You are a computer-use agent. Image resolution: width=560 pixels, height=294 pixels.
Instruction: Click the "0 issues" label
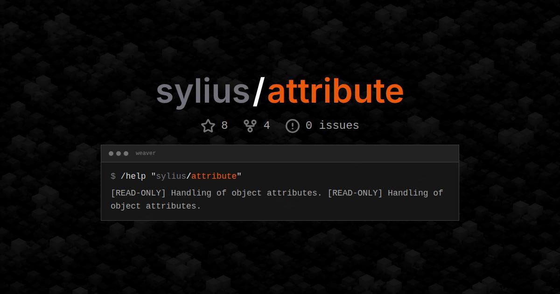(x=332, y=126)
